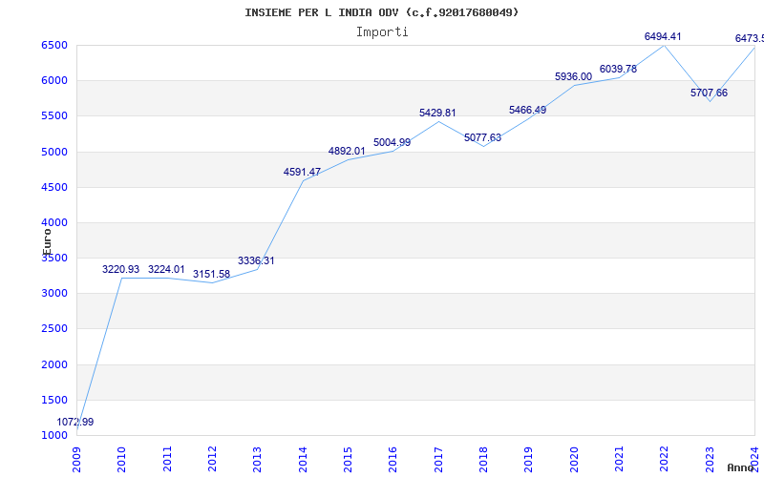Click the 2015 x-axis year label
Viewport: 764px width, 477px height.
pos(348,460)
